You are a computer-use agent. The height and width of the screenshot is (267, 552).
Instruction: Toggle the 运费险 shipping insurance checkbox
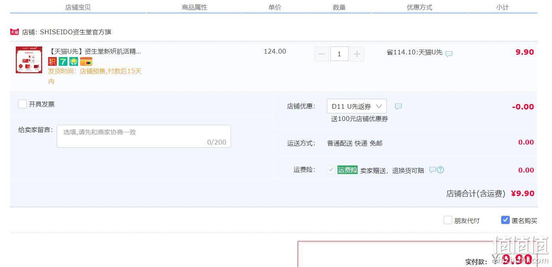[x=331, y=170]
